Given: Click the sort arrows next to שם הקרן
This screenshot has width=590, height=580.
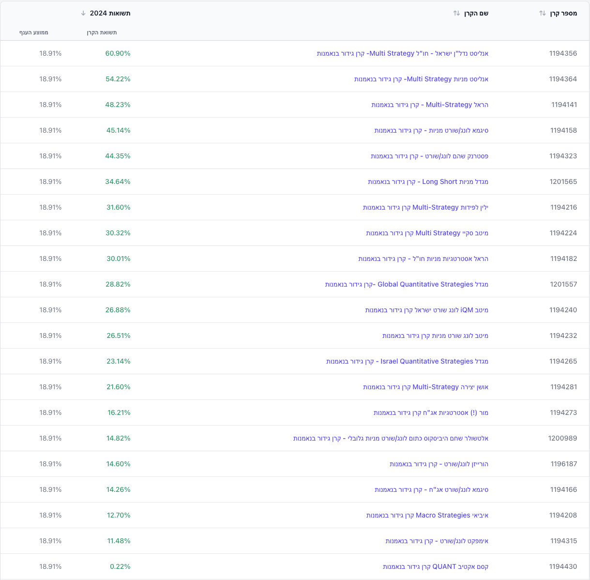Looking at the screenshot, I should (456, 13).
